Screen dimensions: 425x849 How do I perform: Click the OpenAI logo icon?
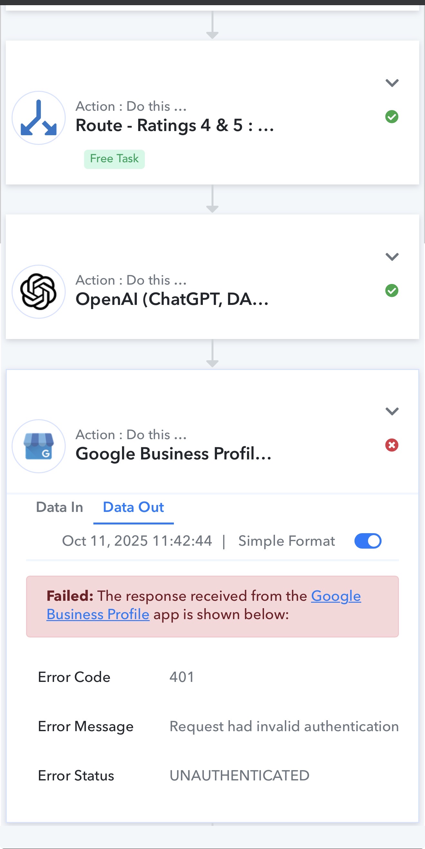pos(39,292)
